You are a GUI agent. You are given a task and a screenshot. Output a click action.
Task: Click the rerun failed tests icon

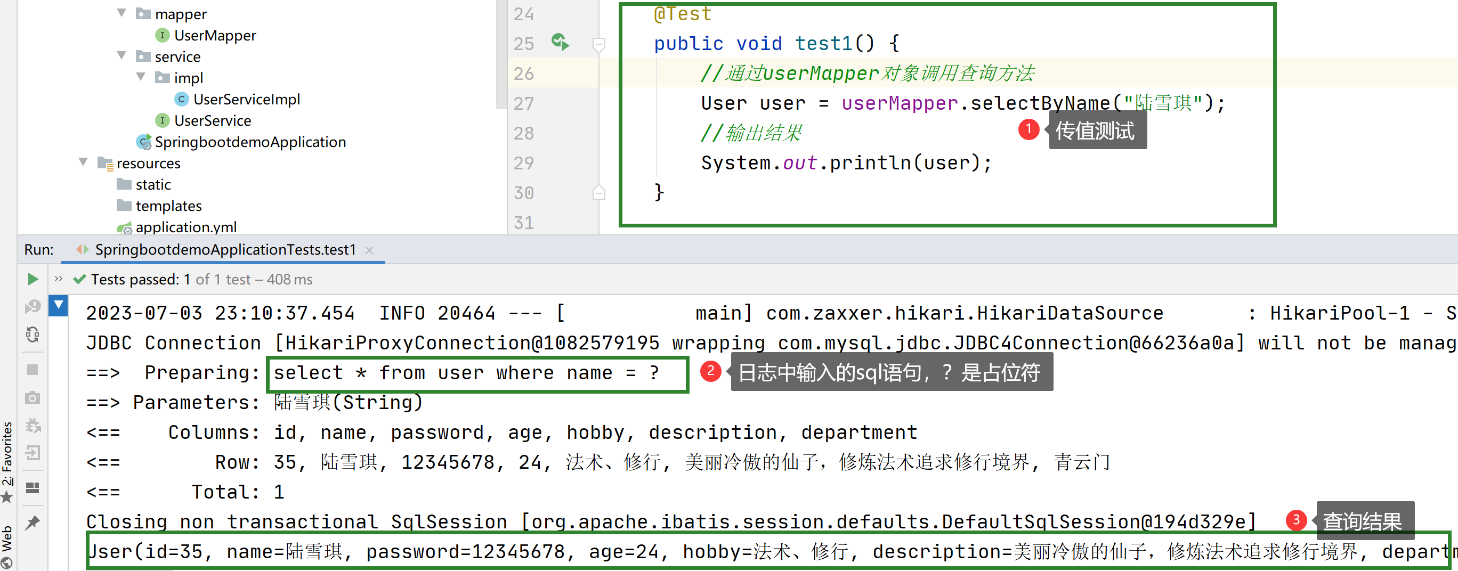[x=33, y=307]
